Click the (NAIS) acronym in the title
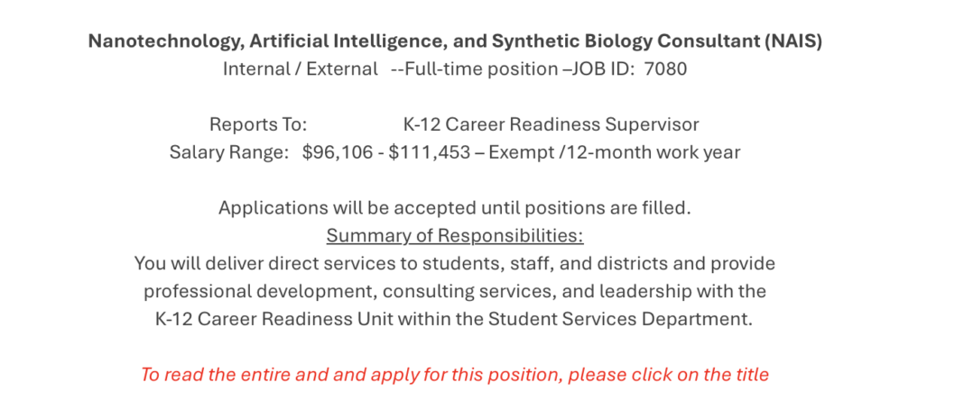The height and width of the screenshot is (410, 964). point(793,41)
